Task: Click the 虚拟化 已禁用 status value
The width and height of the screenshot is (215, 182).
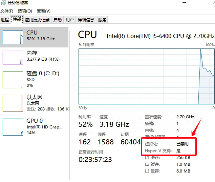Action: coord(182,144)
